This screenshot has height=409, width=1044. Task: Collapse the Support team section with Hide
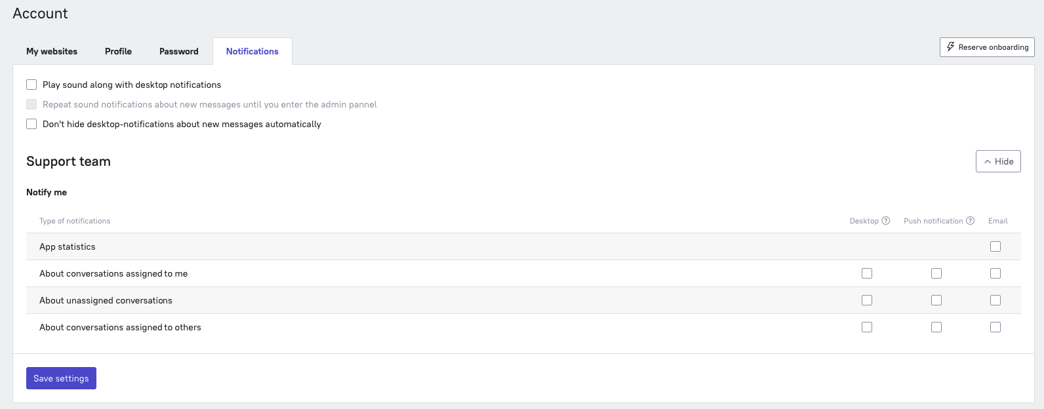[x=998, y=161]
